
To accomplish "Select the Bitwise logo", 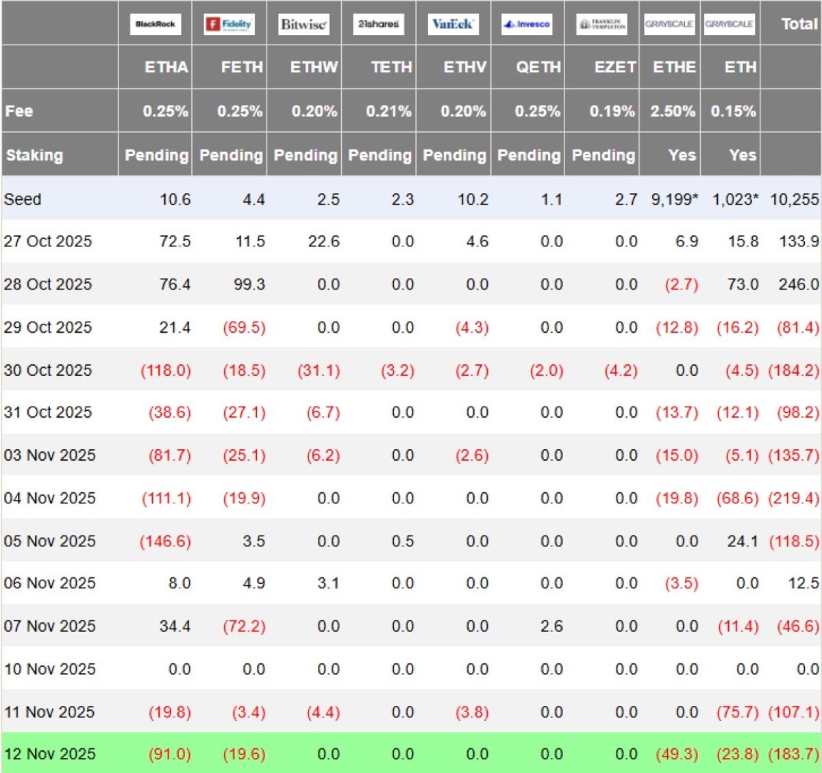I will [x=303, y=24].
